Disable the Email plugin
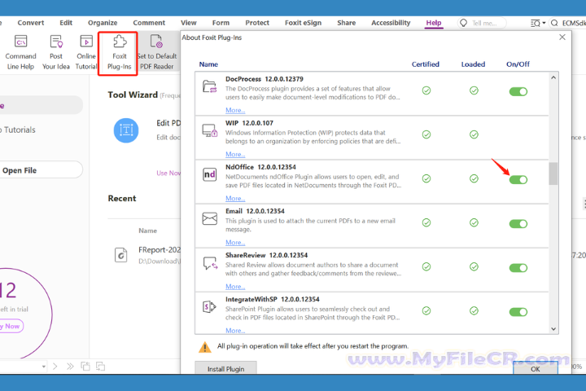586x391 pixels. click(x=518, y=224)
